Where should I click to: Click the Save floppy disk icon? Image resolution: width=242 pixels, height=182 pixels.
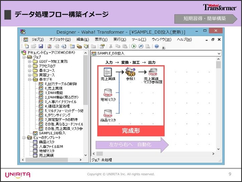[x=40, y=46]
